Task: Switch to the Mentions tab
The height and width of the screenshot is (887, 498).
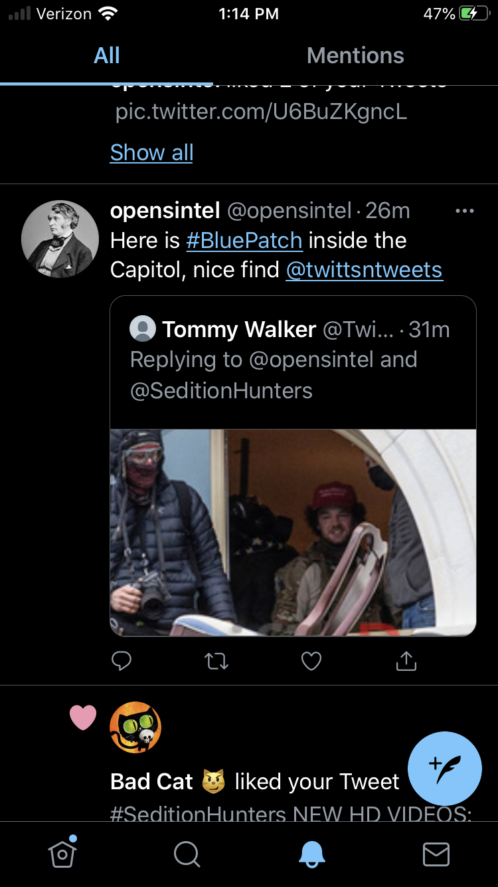Action: point(355,55)
